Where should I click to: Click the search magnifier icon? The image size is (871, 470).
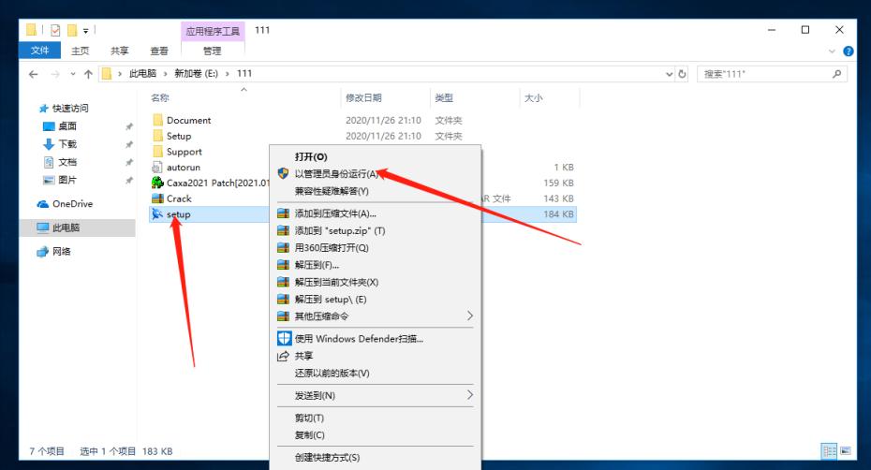pos(836,74)
